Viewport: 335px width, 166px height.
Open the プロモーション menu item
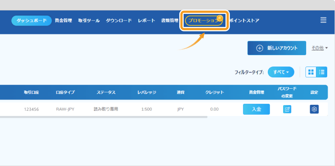tap(203, 21)
